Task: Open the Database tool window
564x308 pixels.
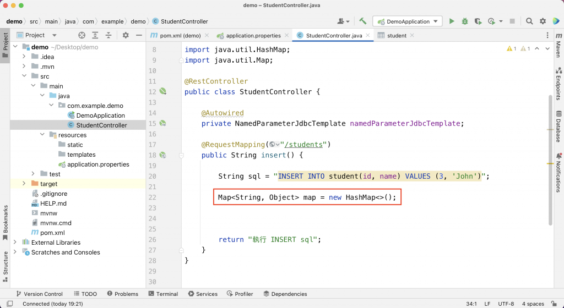Action: pos(558,127)
